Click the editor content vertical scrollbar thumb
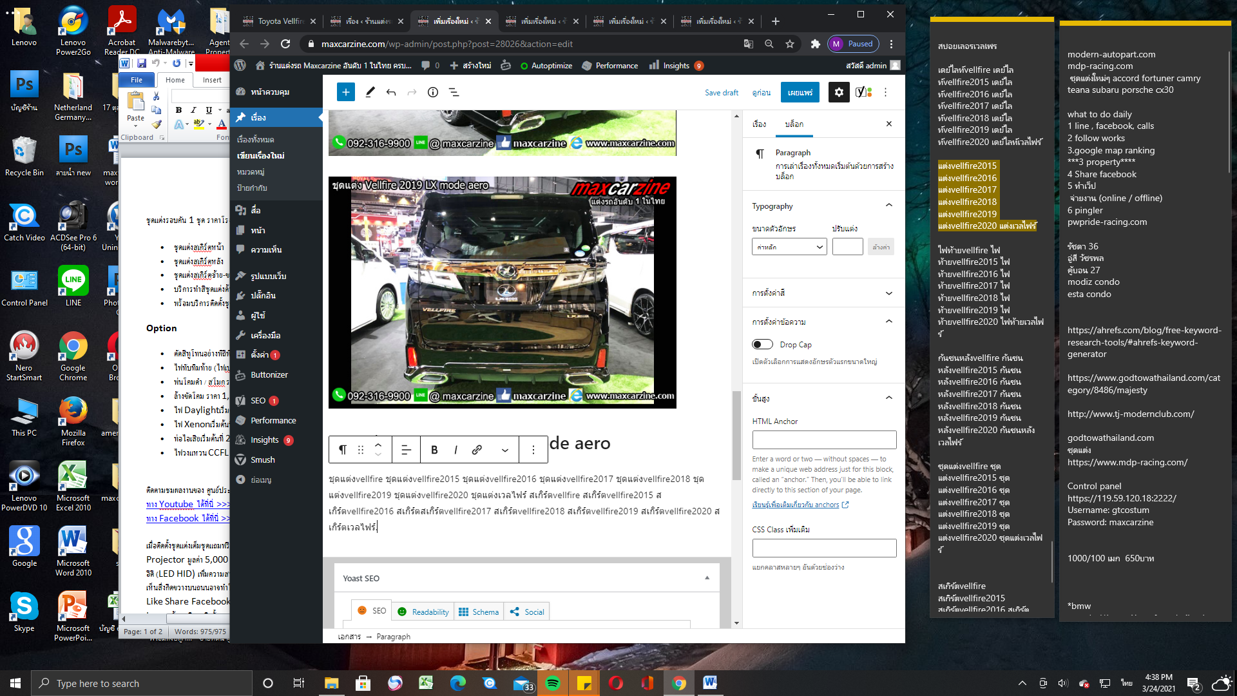The width and height of the screenshot is (1237, 696). [736, 435]
